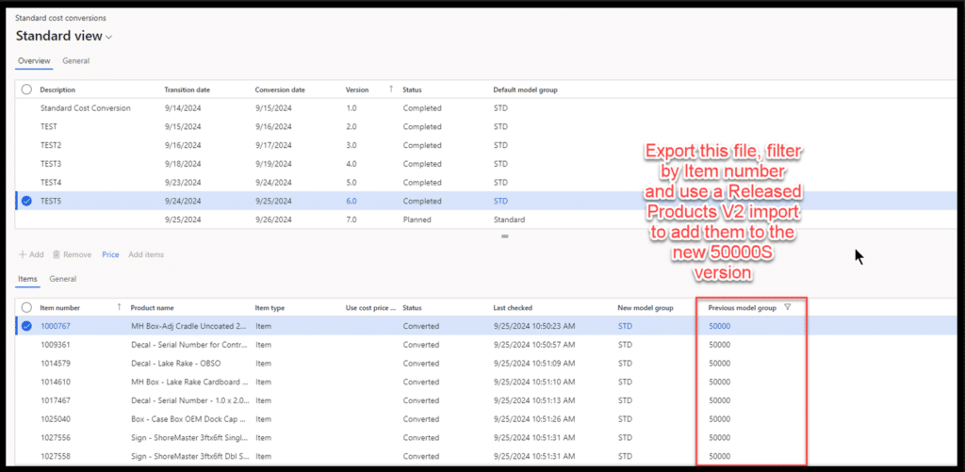Switch to the Overview tab

pyautogui.click(x=34, y=60)
